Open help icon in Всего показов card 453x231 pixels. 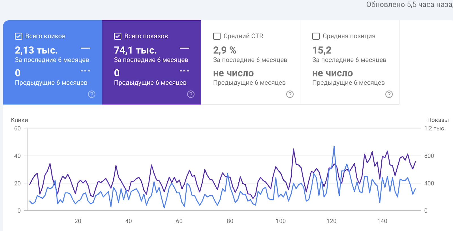pos(191,94)
